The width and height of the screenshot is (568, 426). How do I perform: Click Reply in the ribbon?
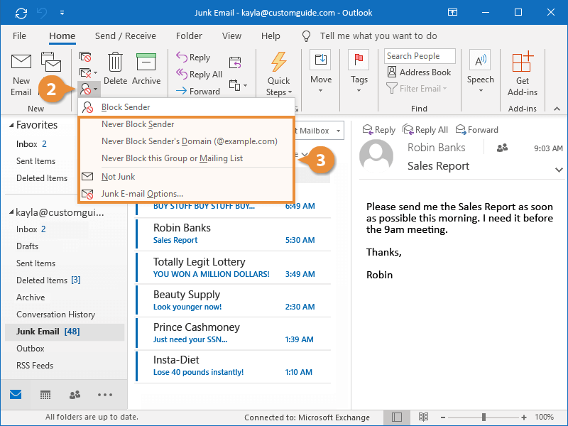[193, 58]
